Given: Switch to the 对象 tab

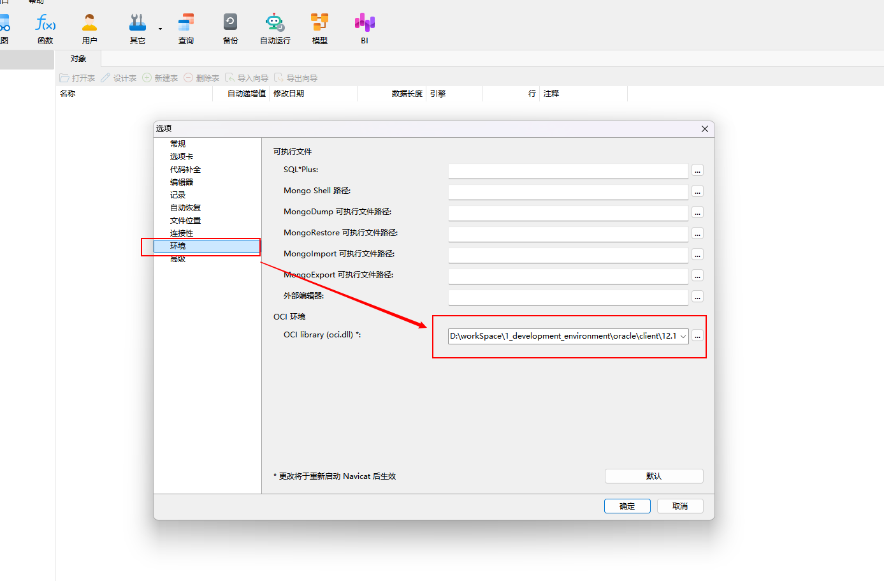Looking at the screenshot, I should click(78, 59).
